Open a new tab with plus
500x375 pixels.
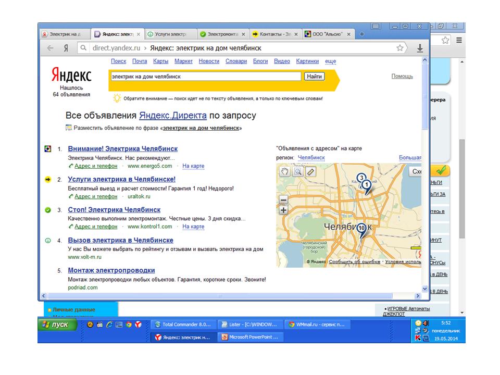click(361, 34)
